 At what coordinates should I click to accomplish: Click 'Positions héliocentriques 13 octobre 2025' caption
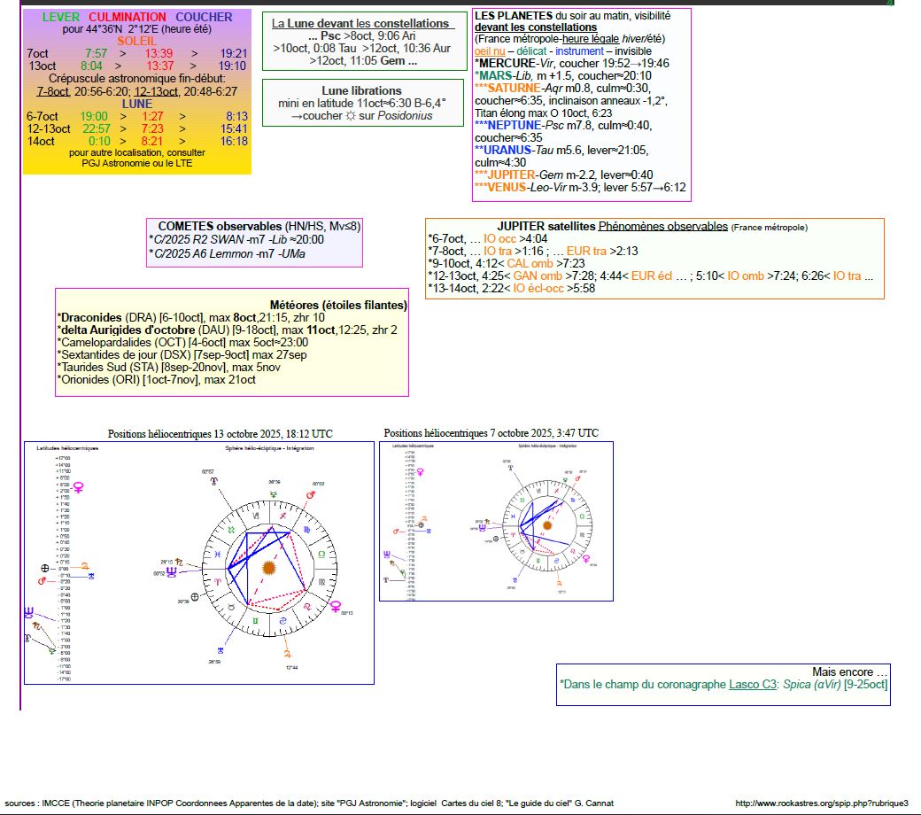pos(220,434)
